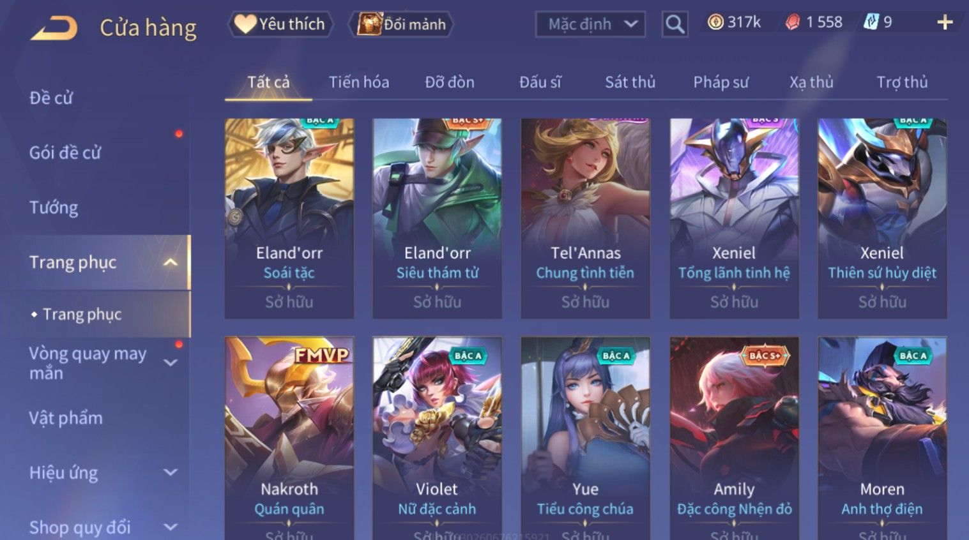Click the gold coin currency icon
The height and width of the screenshot is (540, 969).
(715, 22)
